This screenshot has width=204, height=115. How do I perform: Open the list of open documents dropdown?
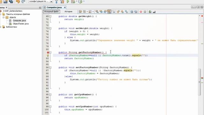coord(198,7)
